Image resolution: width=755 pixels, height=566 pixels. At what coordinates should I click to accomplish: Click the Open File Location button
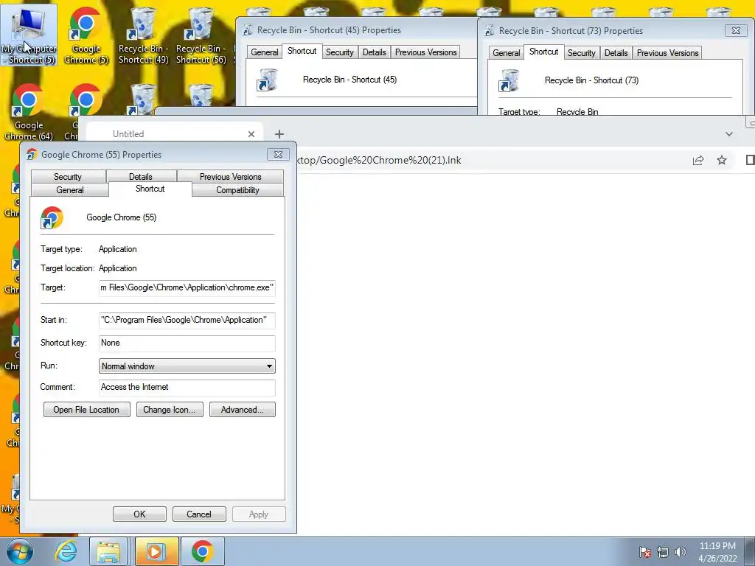[x=86, y=410]
